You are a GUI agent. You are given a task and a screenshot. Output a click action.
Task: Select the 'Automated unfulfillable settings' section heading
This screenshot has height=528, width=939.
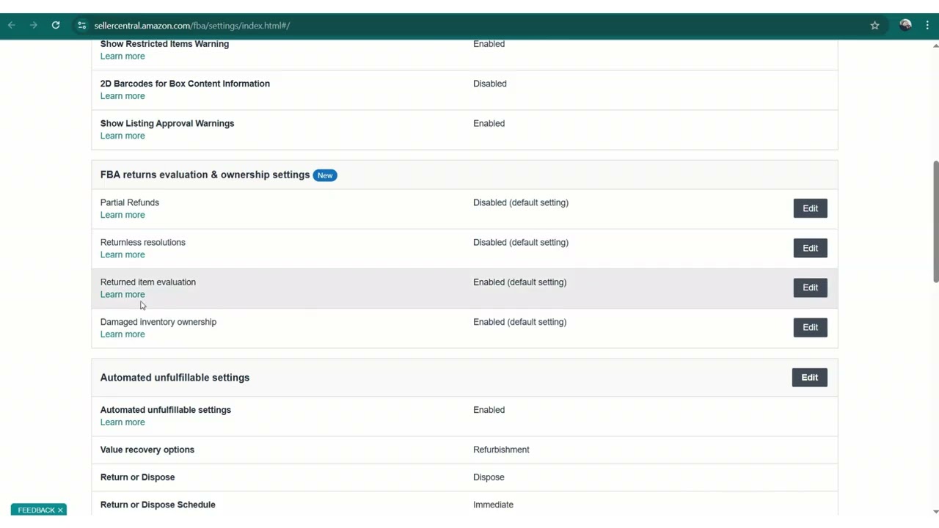click(175, 378)
